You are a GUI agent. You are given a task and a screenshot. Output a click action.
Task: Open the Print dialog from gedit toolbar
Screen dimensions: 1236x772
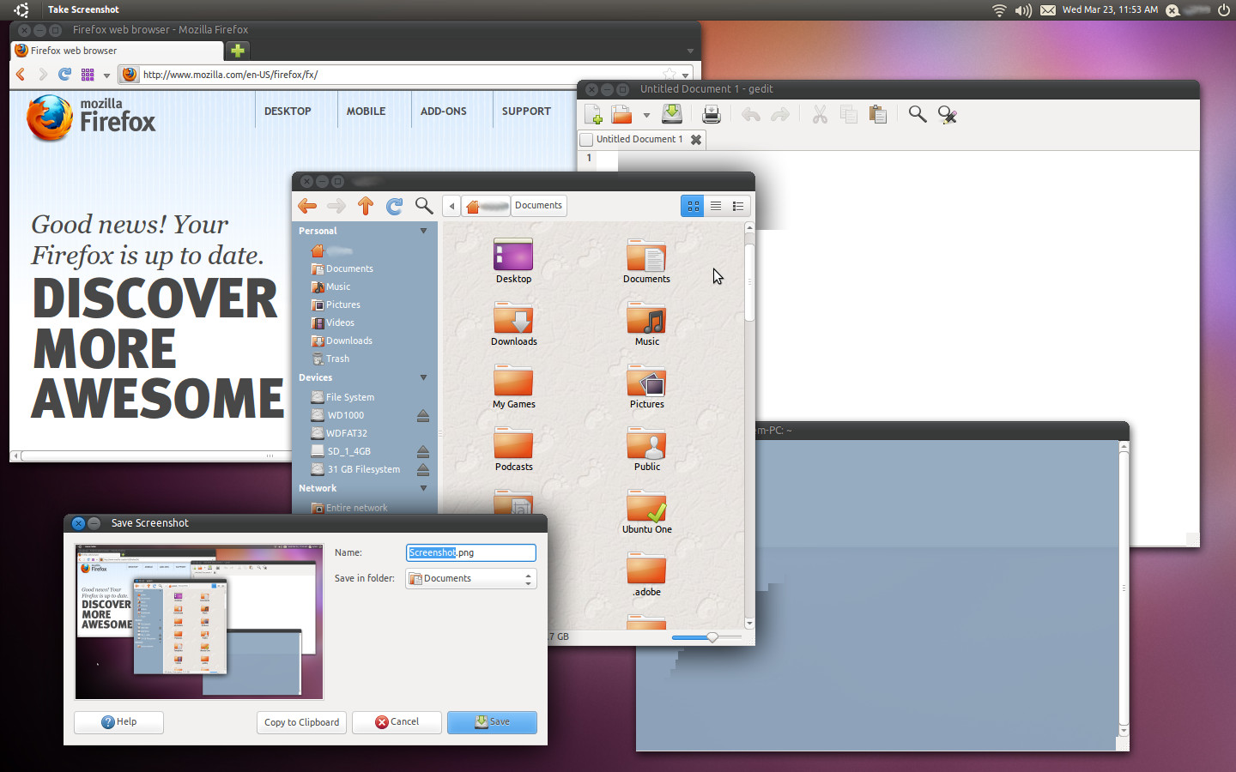712,113
